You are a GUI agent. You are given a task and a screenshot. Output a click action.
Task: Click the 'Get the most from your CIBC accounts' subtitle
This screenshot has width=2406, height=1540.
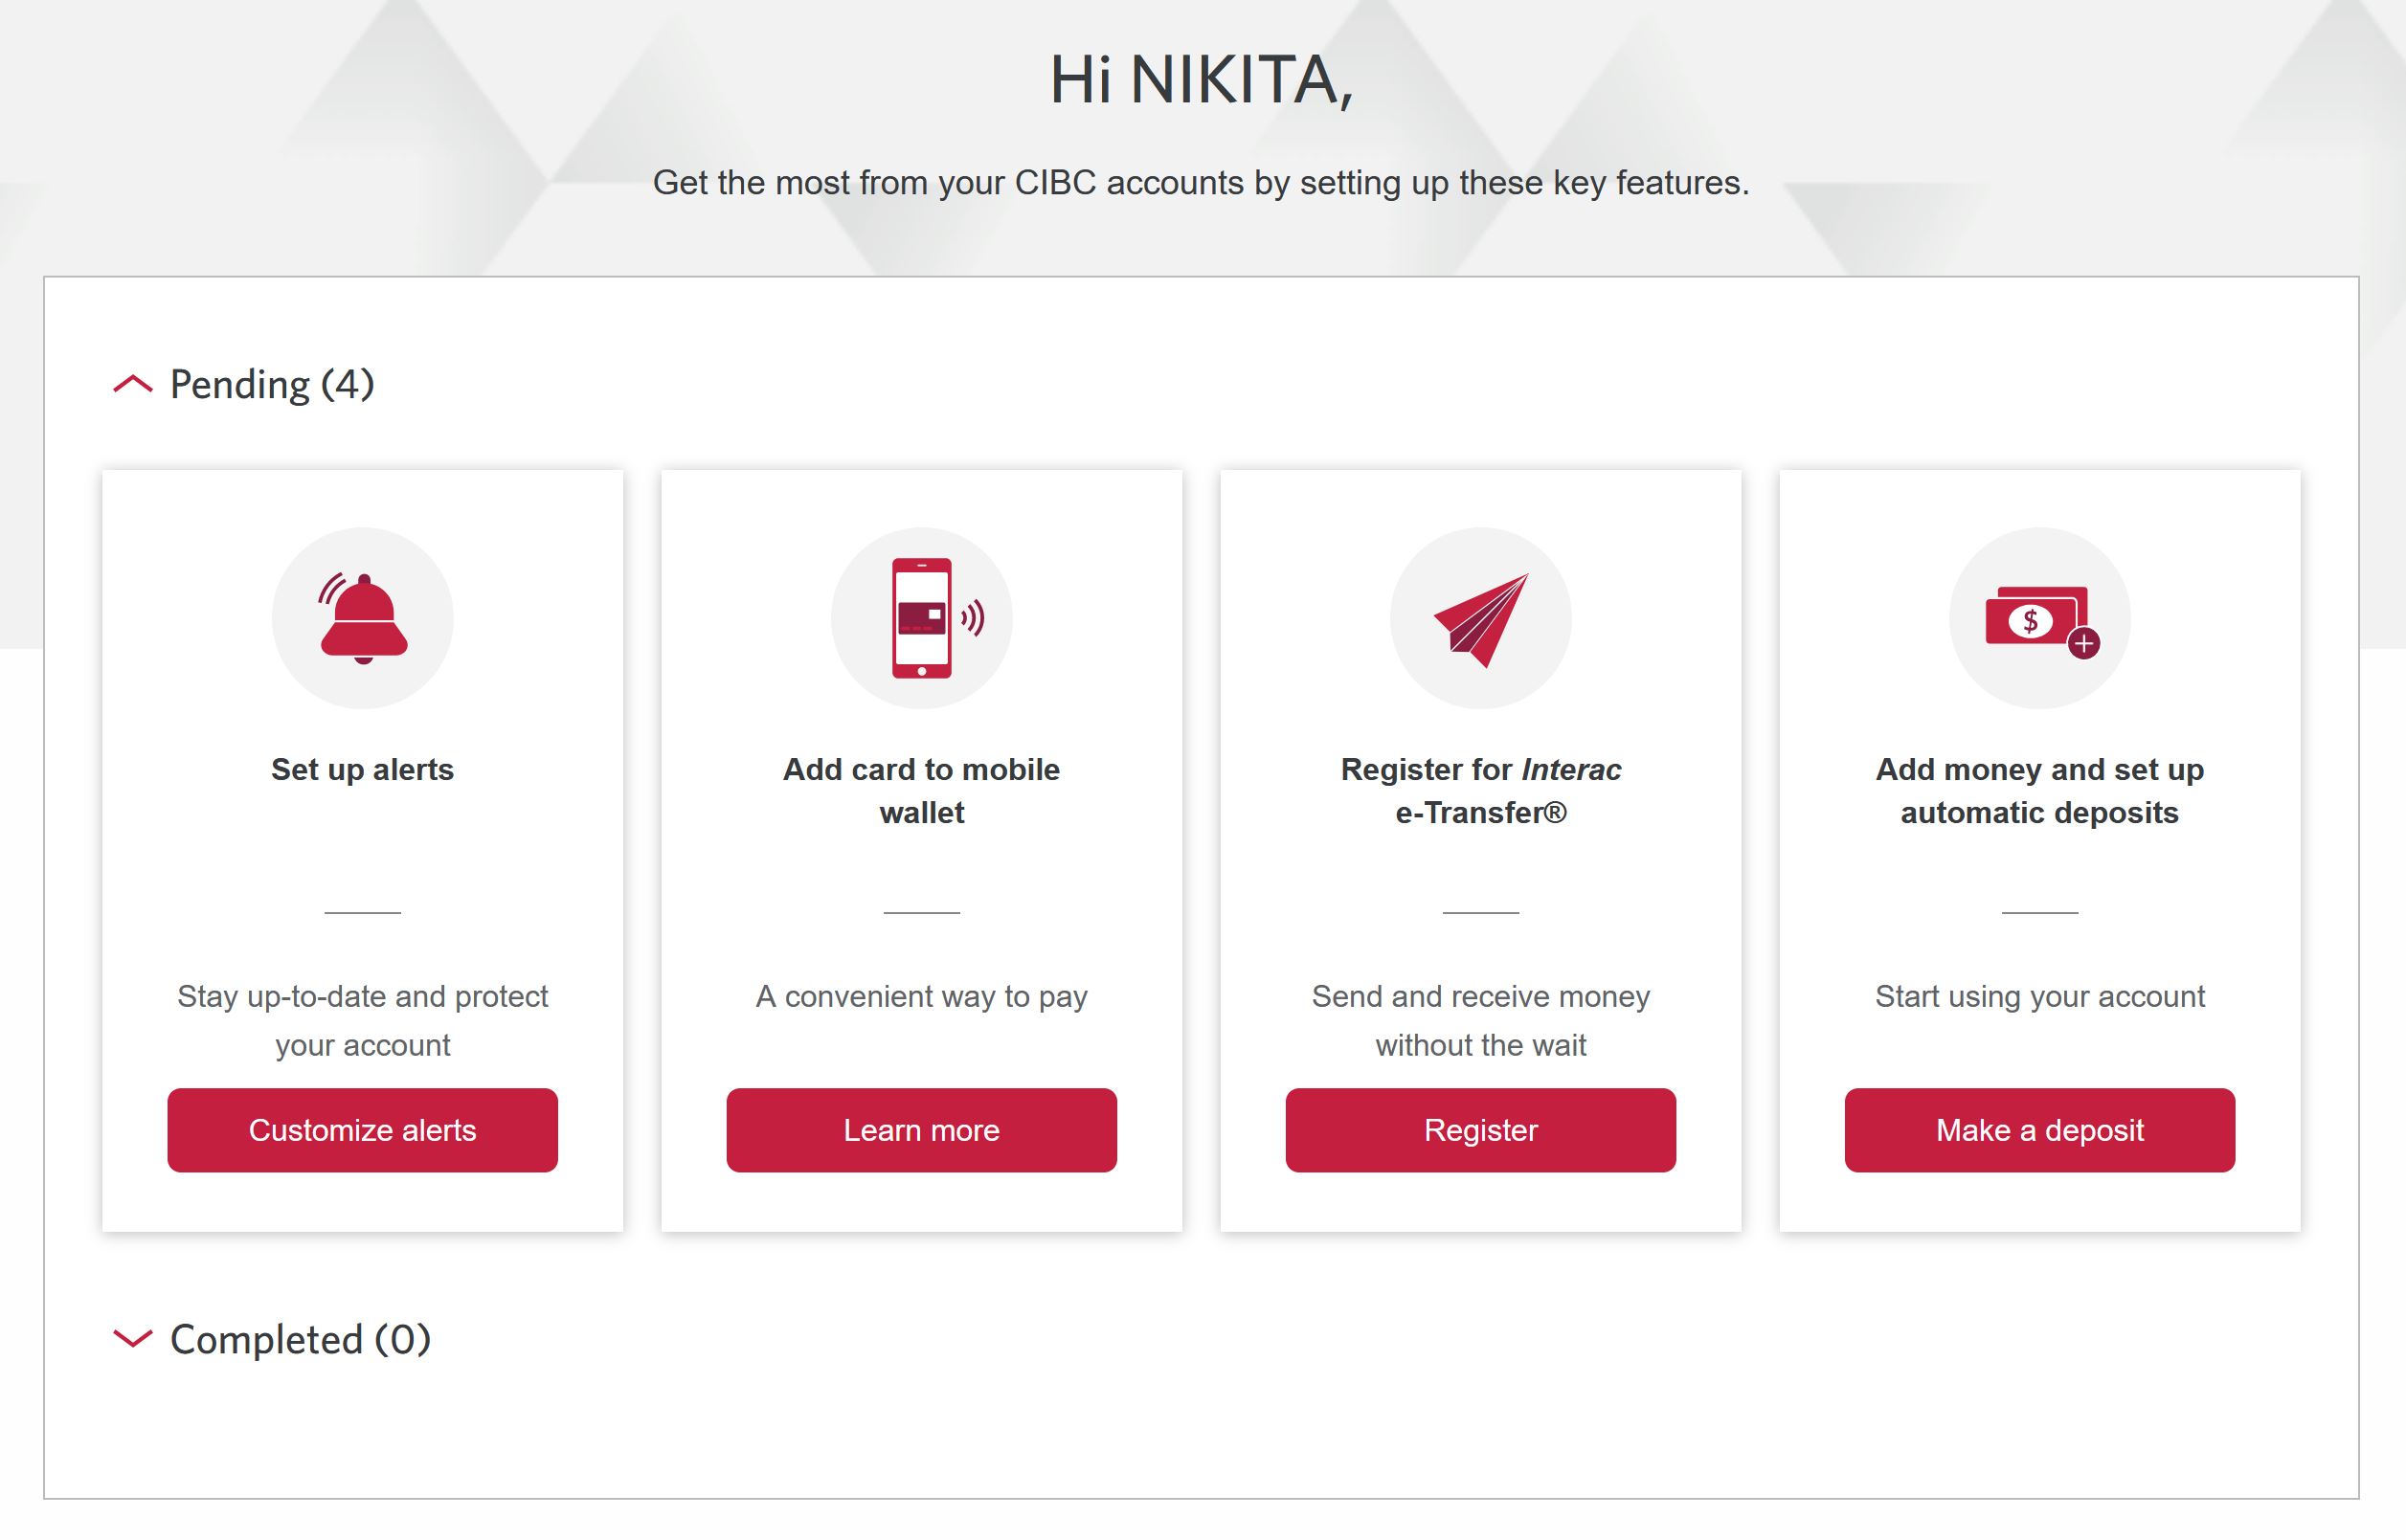tap(1201, 183)
